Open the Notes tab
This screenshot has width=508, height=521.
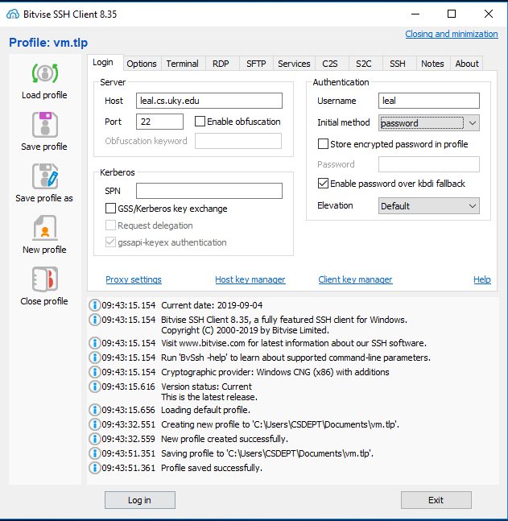[x=432, y=64]
